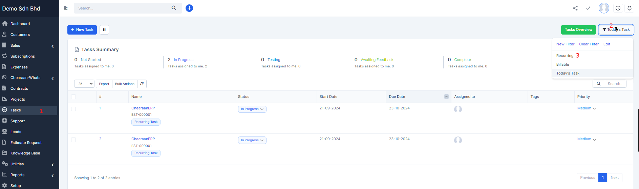Expand the Medium priority dropdown for task 2
This screenshot has width=639, height=189.
pos(587,139)
